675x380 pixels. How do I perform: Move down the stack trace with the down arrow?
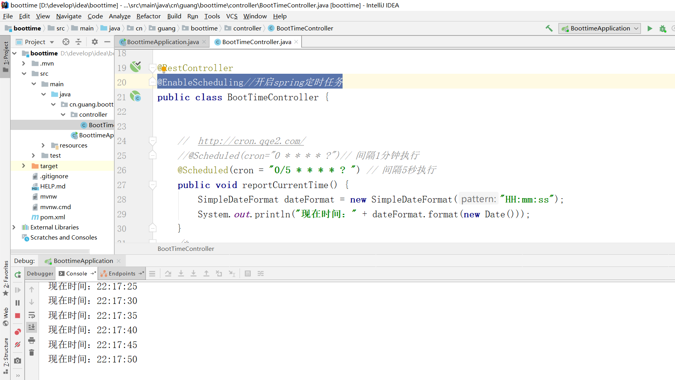pyautogui.click(x=32, y=302)
